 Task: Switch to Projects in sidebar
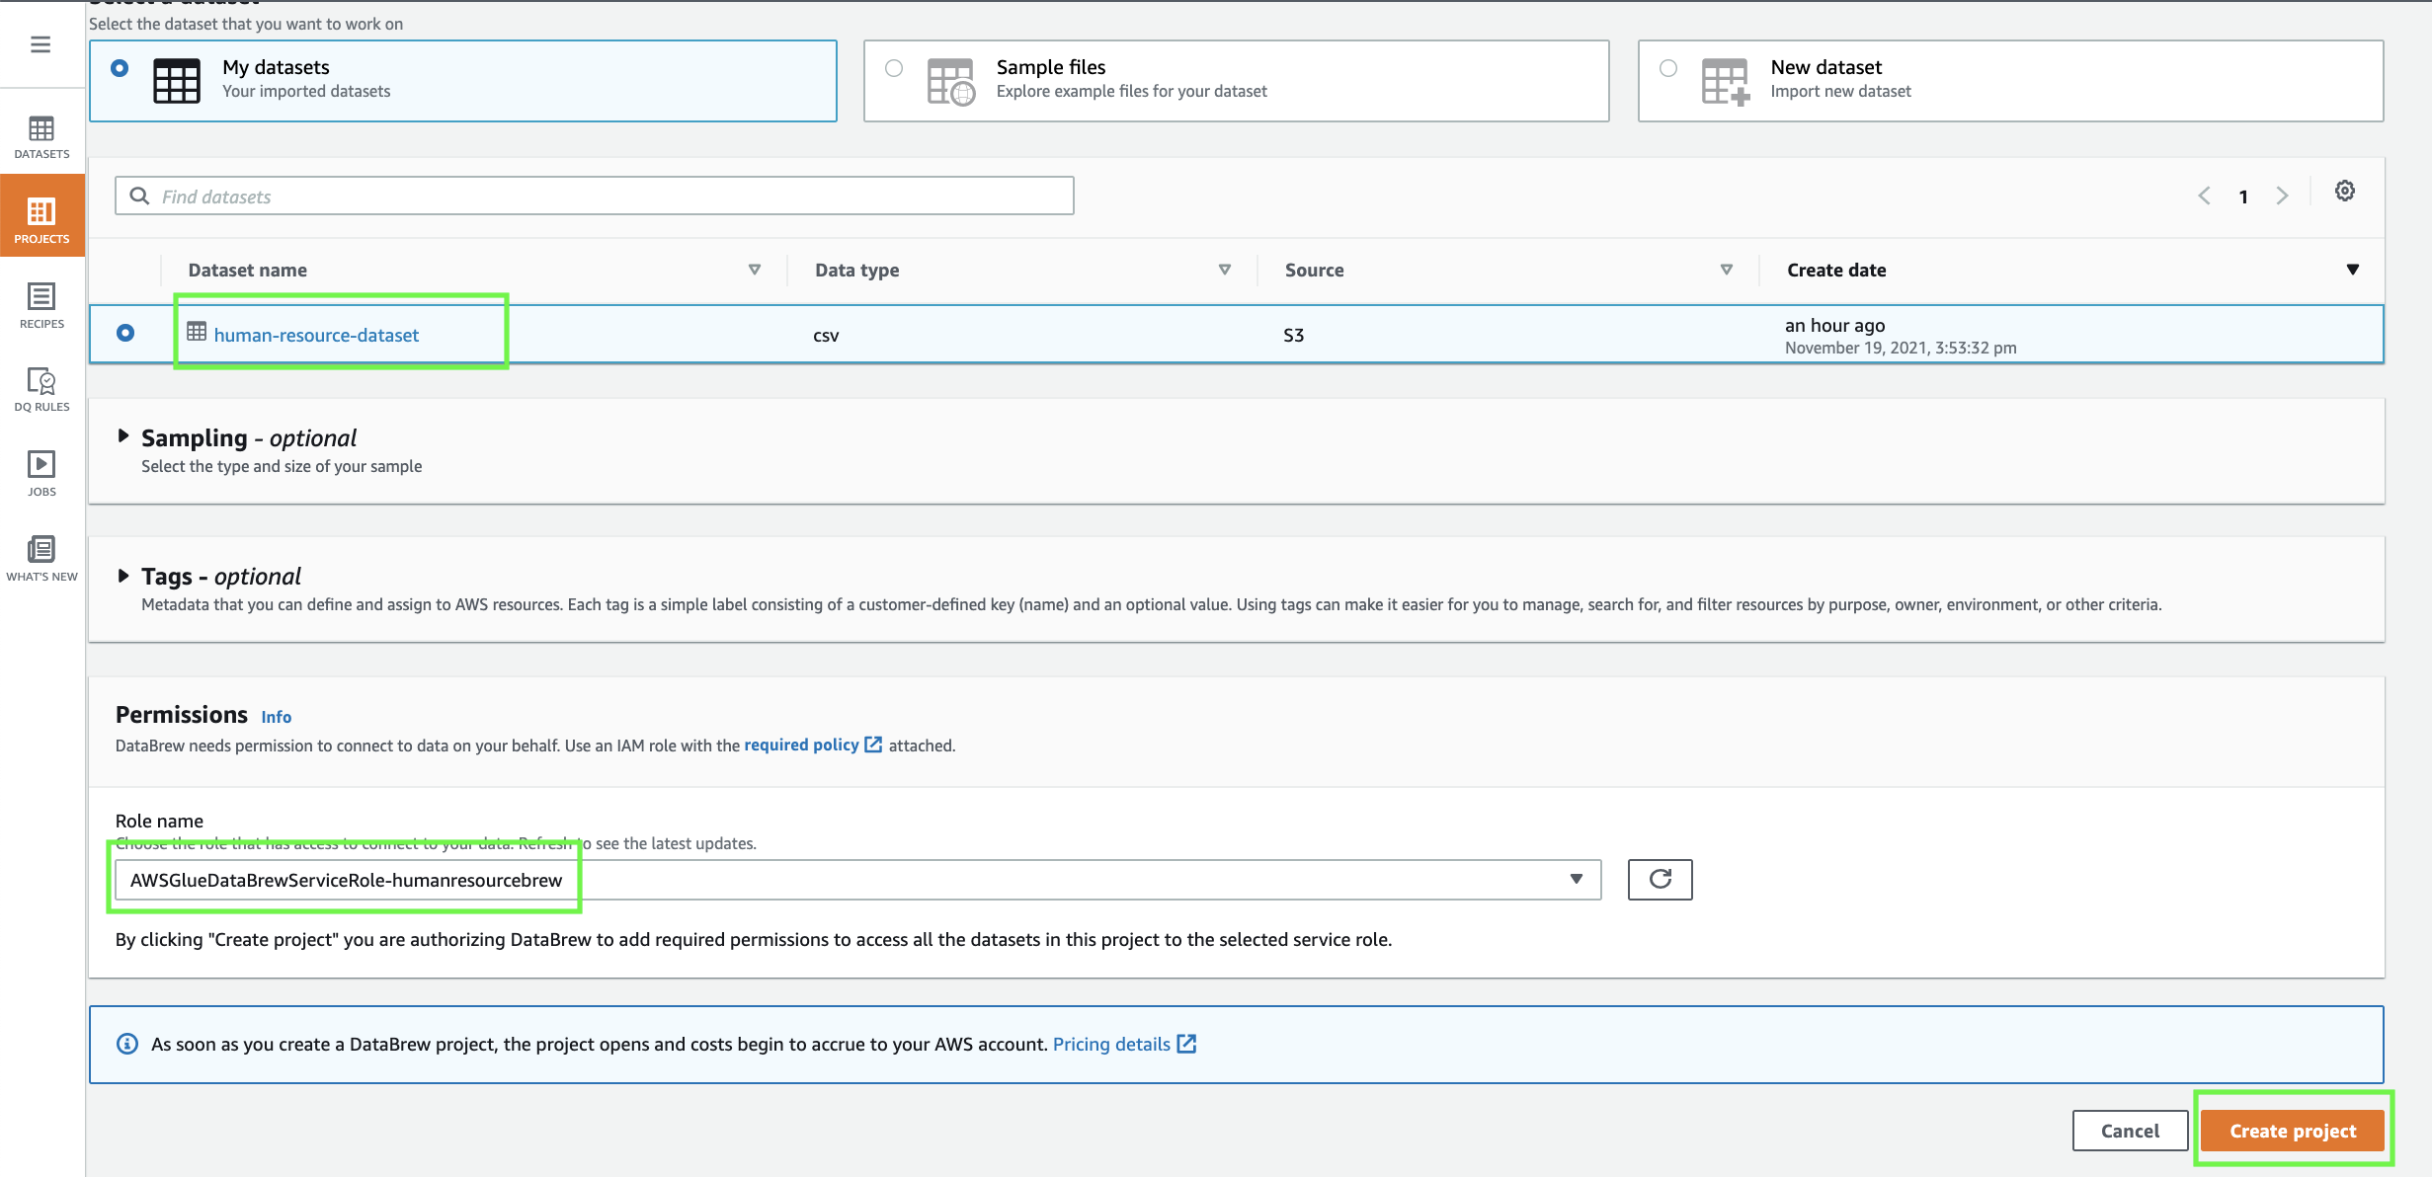[41, 219]
